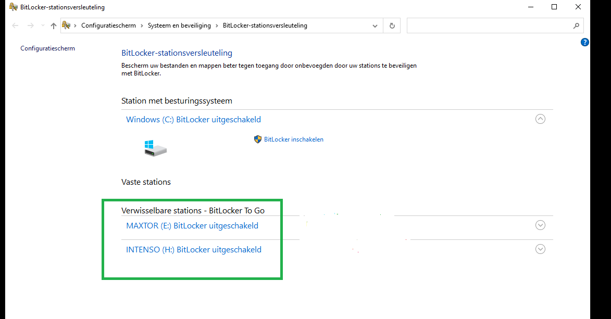Expand the INTENSO (H:) drive section
Viewport: 611px width, 319px height.
pyautogui.click(x=540, y=249)
